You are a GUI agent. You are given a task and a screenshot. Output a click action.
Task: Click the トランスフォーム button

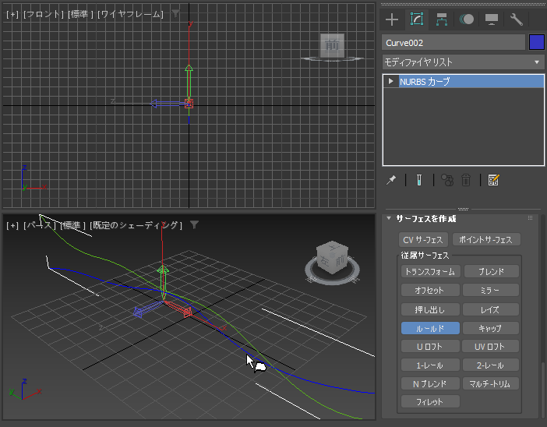430,271
